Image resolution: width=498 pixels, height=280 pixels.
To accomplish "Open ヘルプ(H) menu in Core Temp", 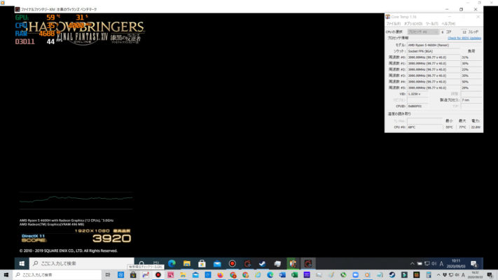I will [x=448, y=24].
